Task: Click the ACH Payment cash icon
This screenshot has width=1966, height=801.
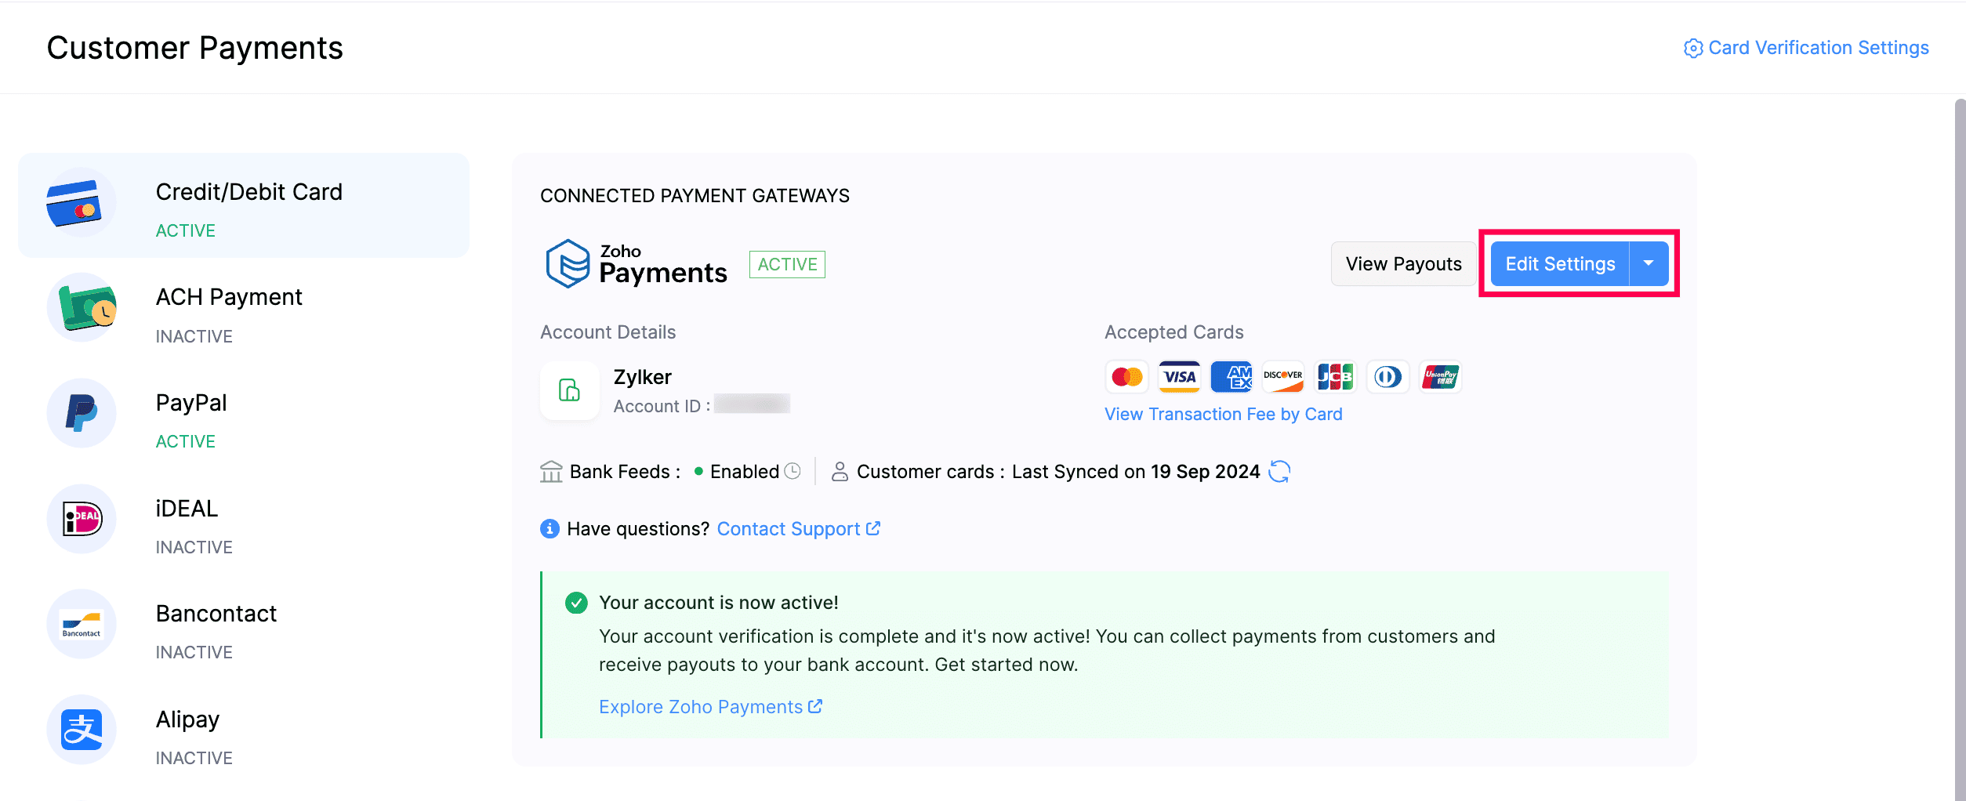Action: coord(82,308)
